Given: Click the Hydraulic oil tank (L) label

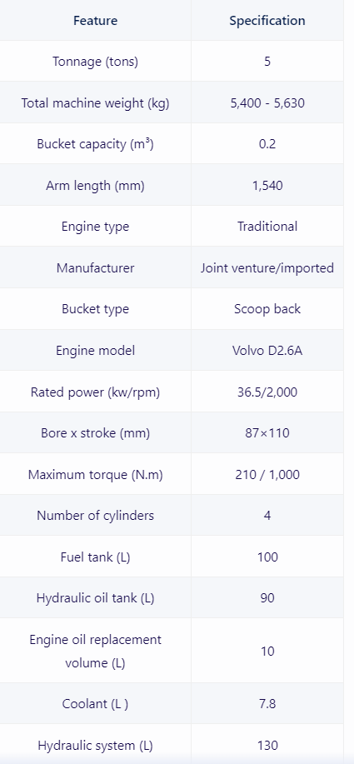Looking at the screenshot, I should [96, 598].
